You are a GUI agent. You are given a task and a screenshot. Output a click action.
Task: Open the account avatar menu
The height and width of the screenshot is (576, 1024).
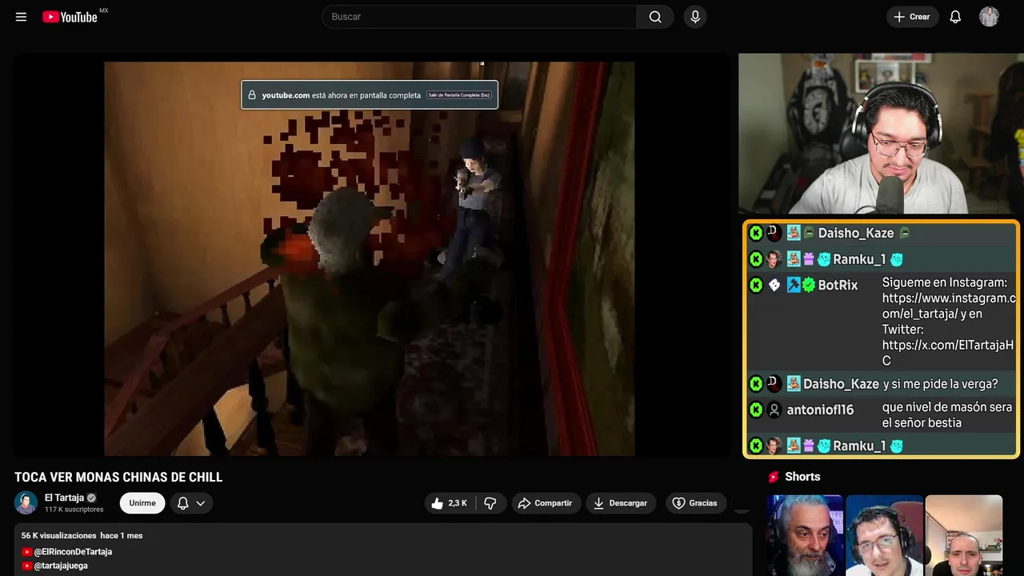click(x=989, y=17)
